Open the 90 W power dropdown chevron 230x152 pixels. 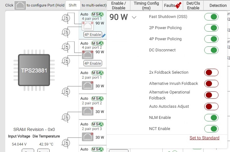tap(134, 17)
